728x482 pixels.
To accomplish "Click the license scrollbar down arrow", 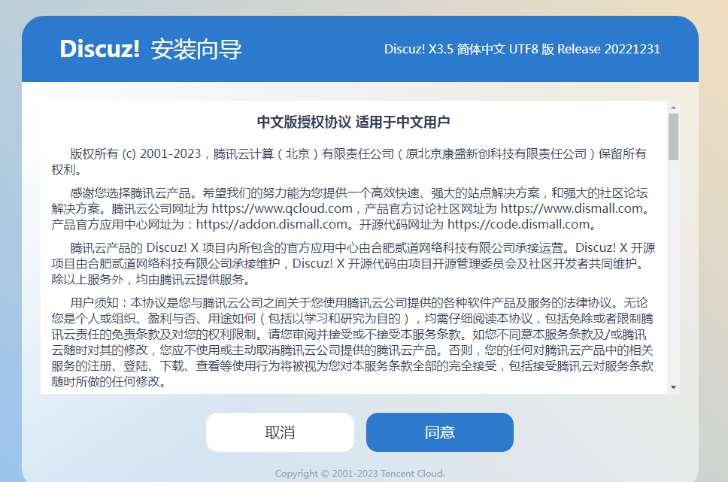I will click(x=673, y=387).
